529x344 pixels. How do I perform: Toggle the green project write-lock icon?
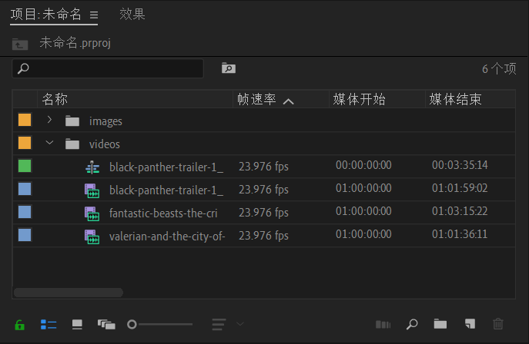pos(19,325)
